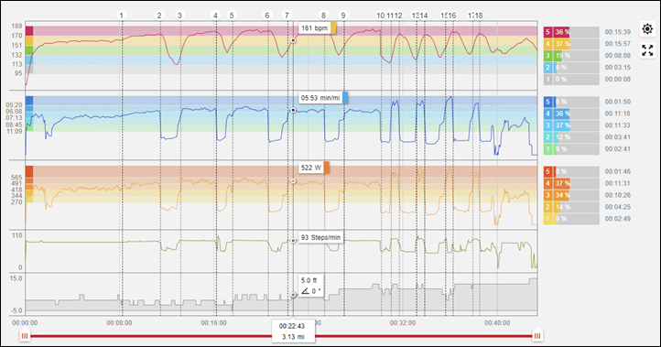
Task: Grab the left range slider handle
Action: [x=25, y=336]
